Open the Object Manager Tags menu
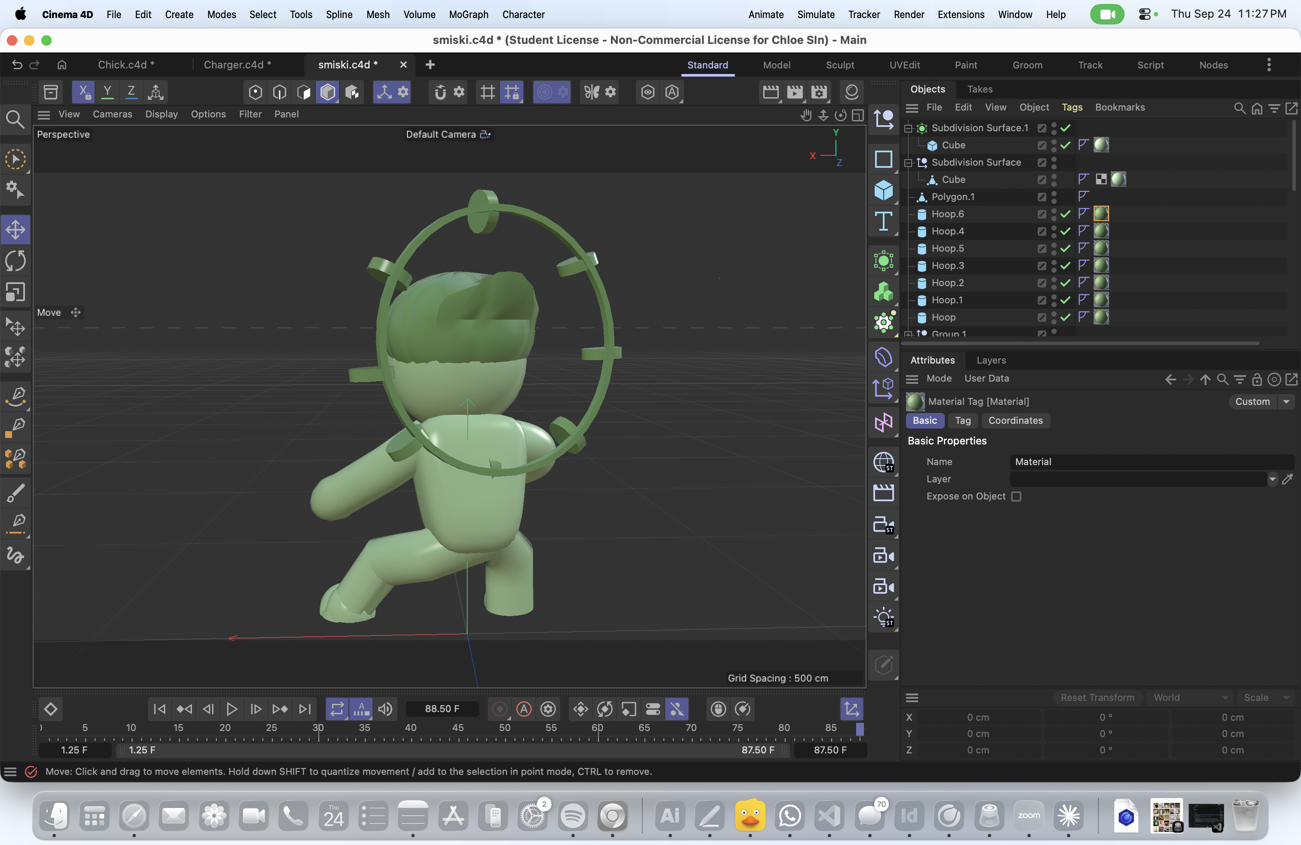The height and width of the screenshot is (845, 1301). pyautogui.click(x=1072, y=107)
